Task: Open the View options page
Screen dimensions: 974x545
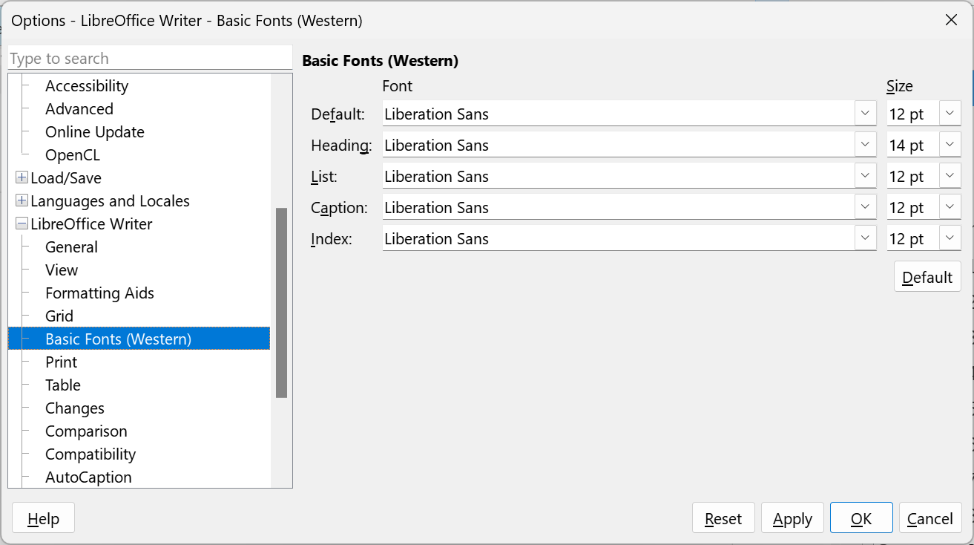Action: (62, 270)
